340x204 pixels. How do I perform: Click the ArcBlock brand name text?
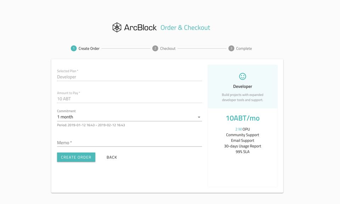(x=140, y=28)
